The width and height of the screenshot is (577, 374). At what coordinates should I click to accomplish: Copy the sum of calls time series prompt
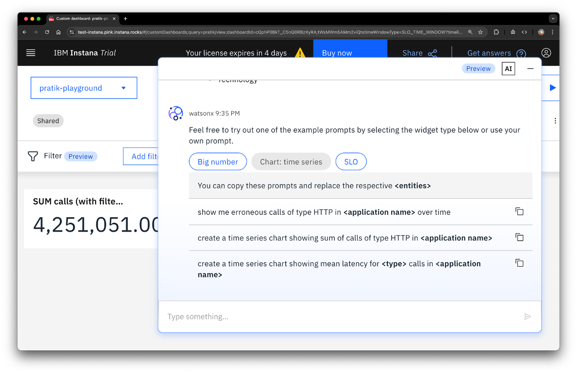pos(519,237)
